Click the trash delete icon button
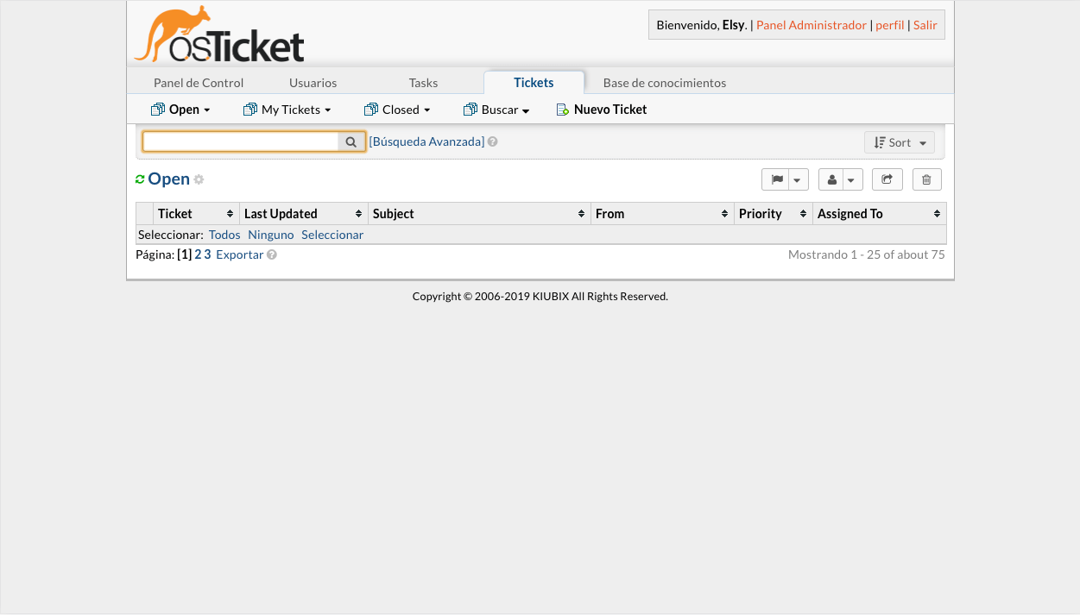 click(926, 179)
